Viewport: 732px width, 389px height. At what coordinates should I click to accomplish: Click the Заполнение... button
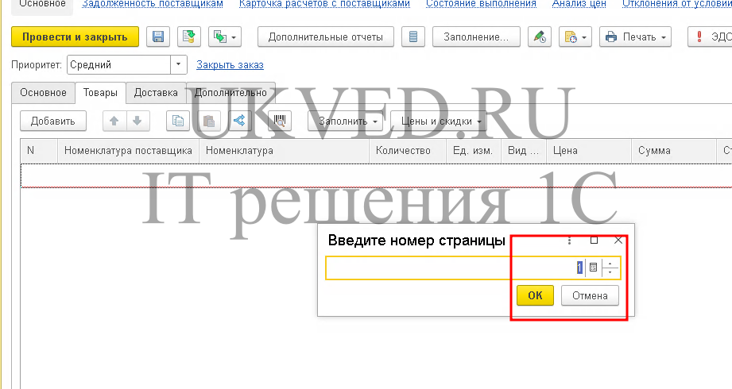[476, 37]
